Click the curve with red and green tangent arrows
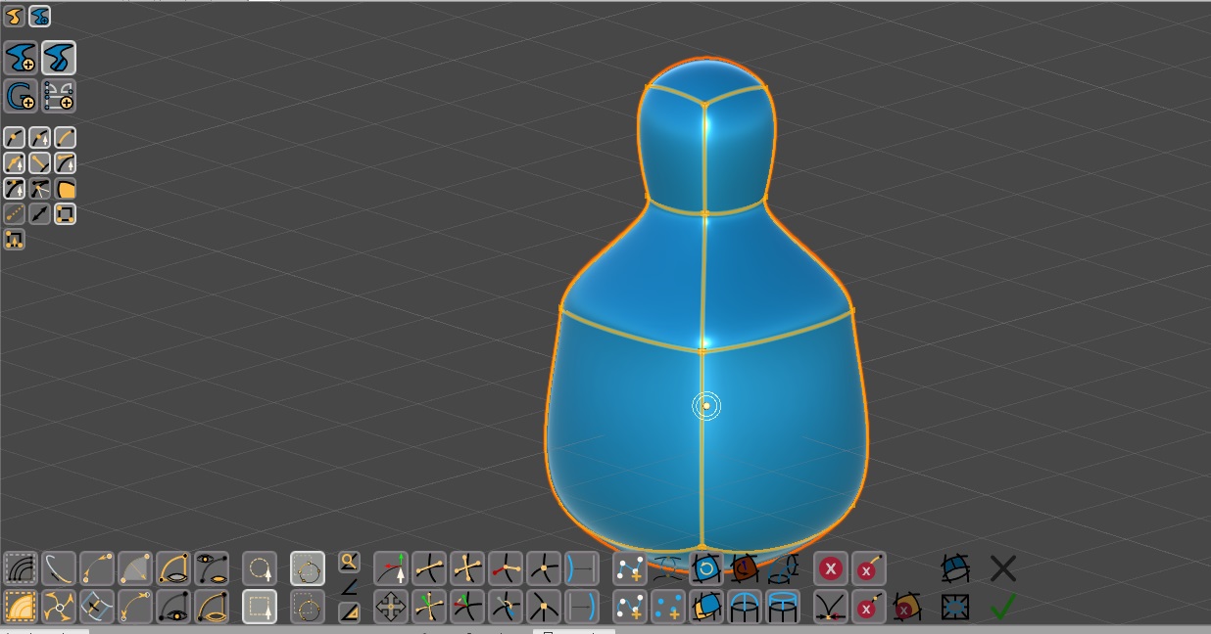This screenshot has width=1211, height=634. click(390, 568)
